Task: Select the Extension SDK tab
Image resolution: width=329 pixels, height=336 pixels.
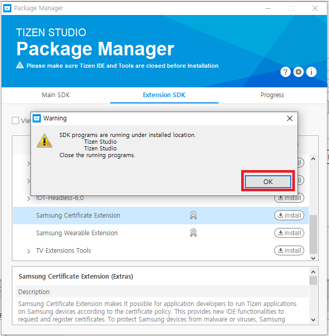Action: [x=164, y=95]
